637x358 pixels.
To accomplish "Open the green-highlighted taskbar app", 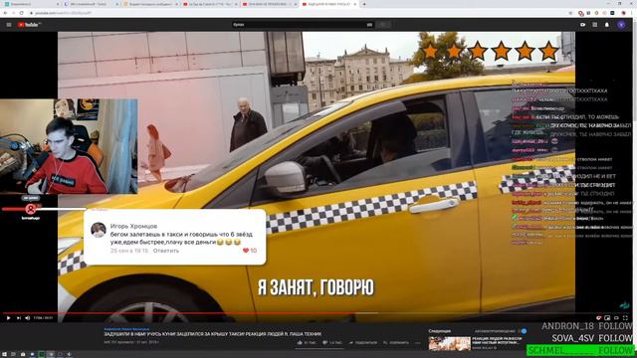I will pos(42,354).
